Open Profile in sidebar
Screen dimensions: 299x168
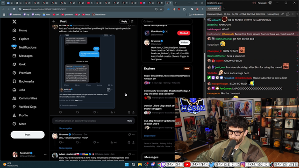click(20, 115)
